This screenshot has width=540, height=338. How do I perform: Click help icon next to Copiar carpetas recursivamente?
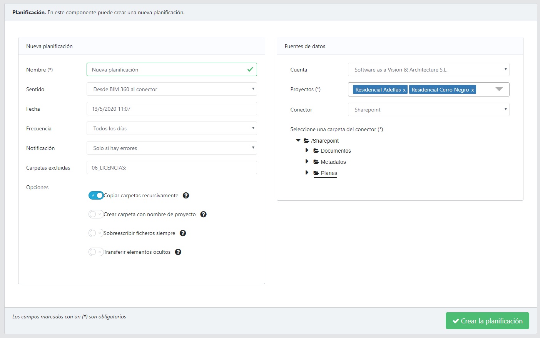pos(186,195)
